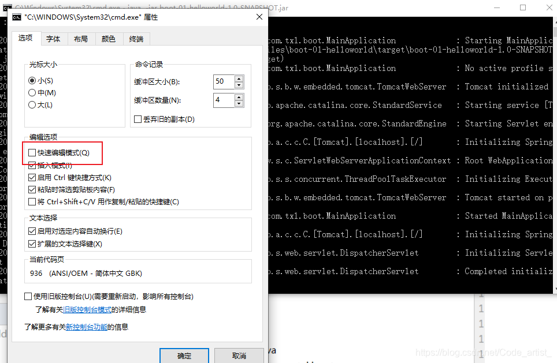Toggle 快速编辑模式(Q) checkbox

pos(32,152)
